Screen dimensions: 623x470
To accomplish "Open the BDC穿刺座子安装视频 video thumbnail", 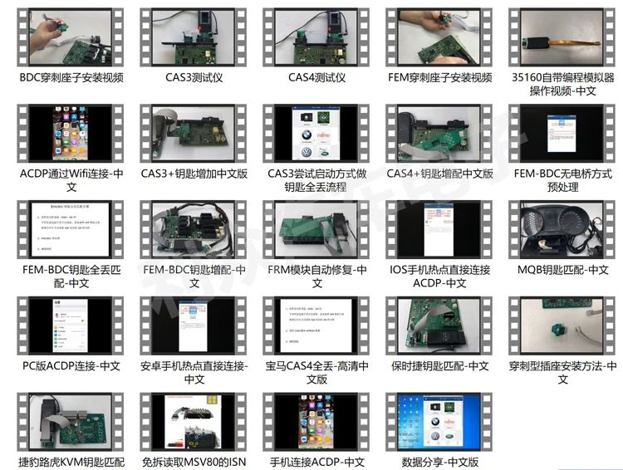I will (x=71, y=37).
